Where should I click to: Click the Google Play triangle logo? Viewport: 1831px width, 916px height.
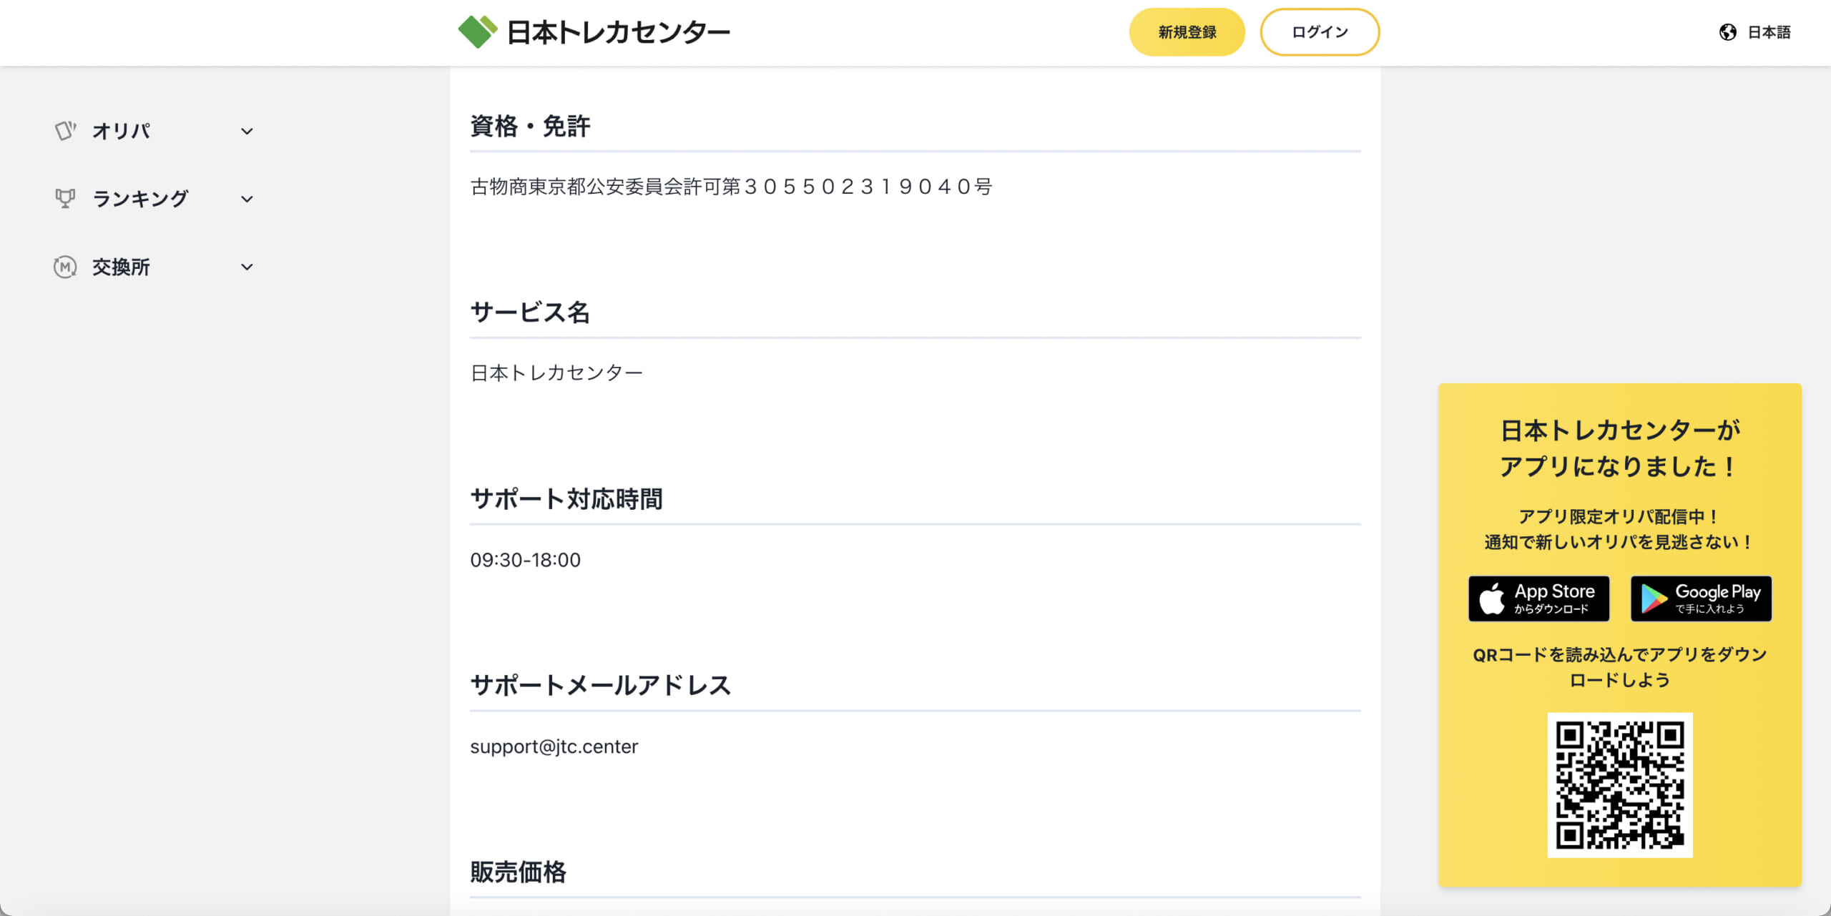click(x=1654, y=599)
